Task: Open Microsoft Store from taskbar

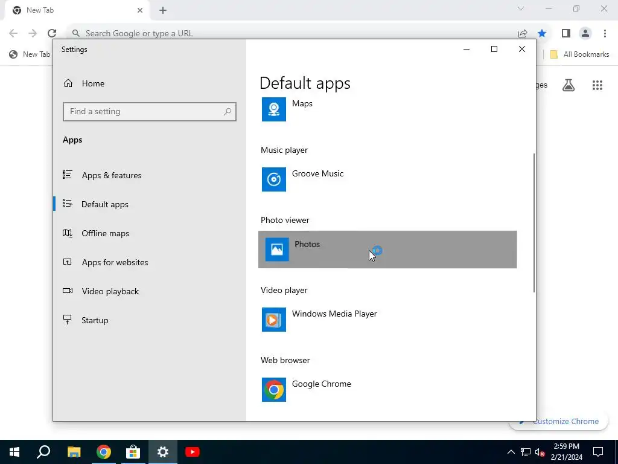Action: click(x=133, y=452)
